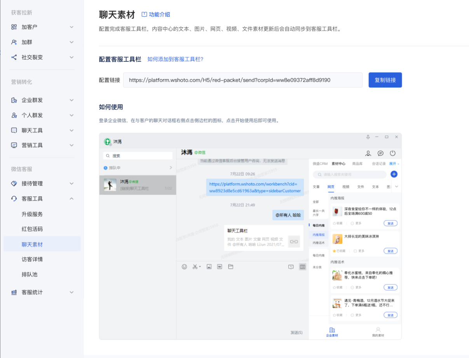Expand the 加客户 menu chevron

pos(71,27)
